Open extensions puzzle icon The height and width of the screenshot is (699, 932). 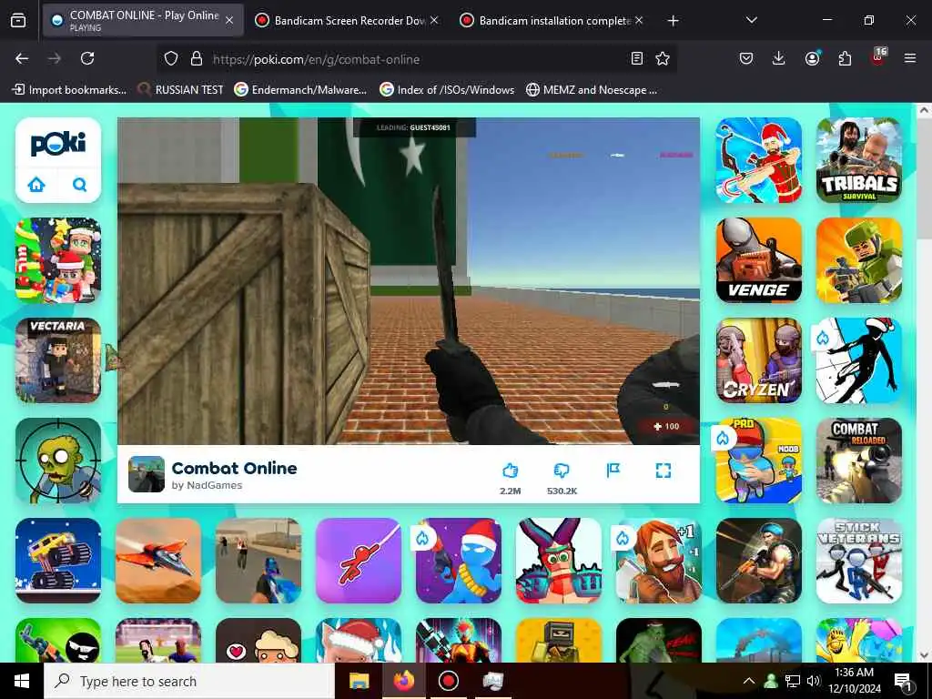click(x=845, y=58)
